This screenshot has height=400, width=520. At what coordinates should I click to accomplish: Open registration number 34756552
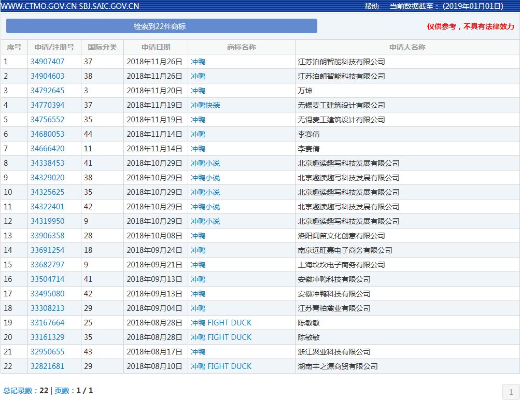pyautogui.click(x=47, y=120)
